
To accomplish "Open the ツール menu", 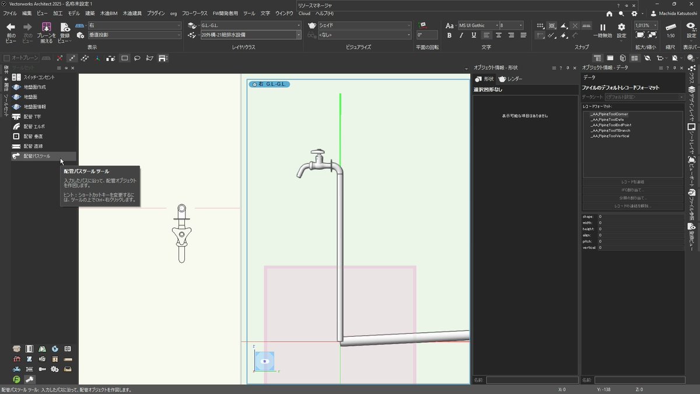I will (249, 12).
